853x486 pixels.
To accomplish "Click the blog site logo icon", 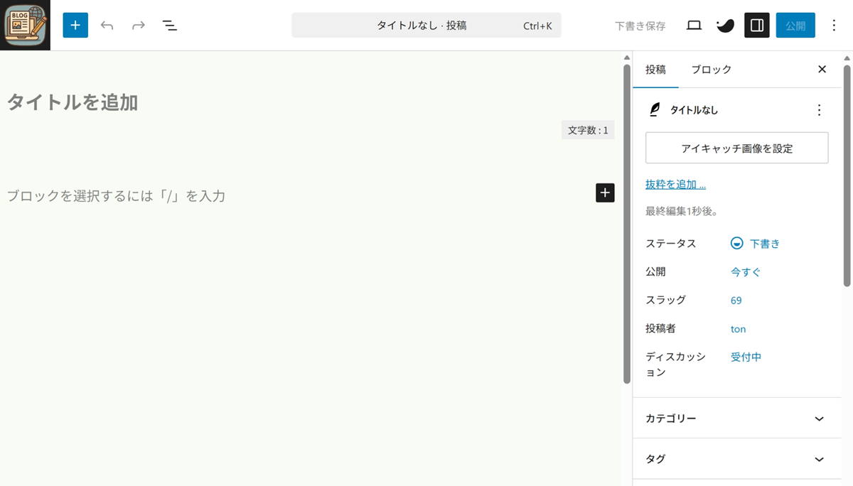I will [26, 26].
